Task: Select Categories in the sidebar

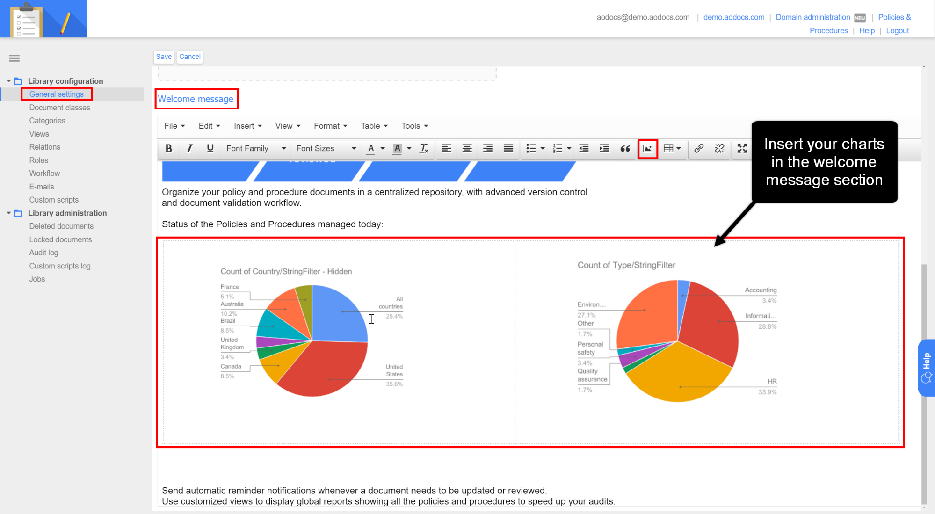Action: (47, 121)
